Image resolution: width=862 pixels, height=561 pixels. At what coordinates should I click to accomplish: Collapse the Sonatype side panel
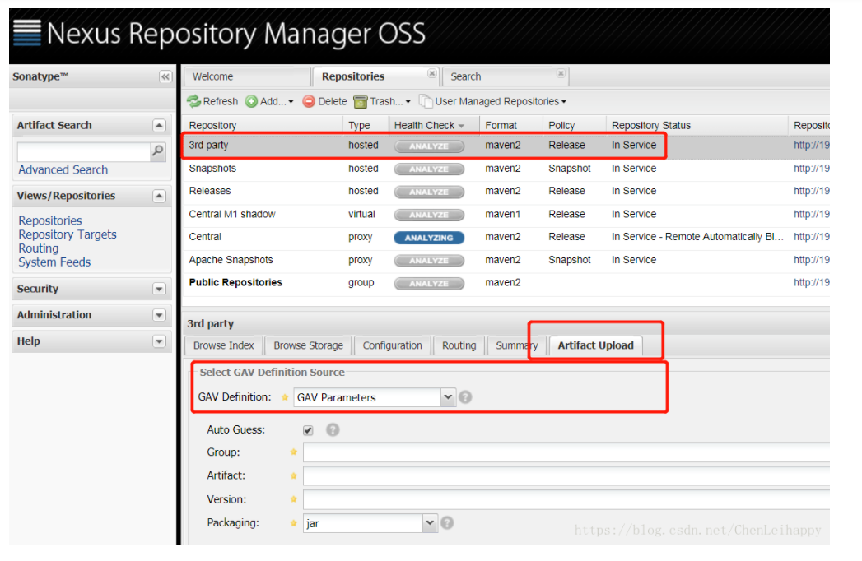pos(165,77)
